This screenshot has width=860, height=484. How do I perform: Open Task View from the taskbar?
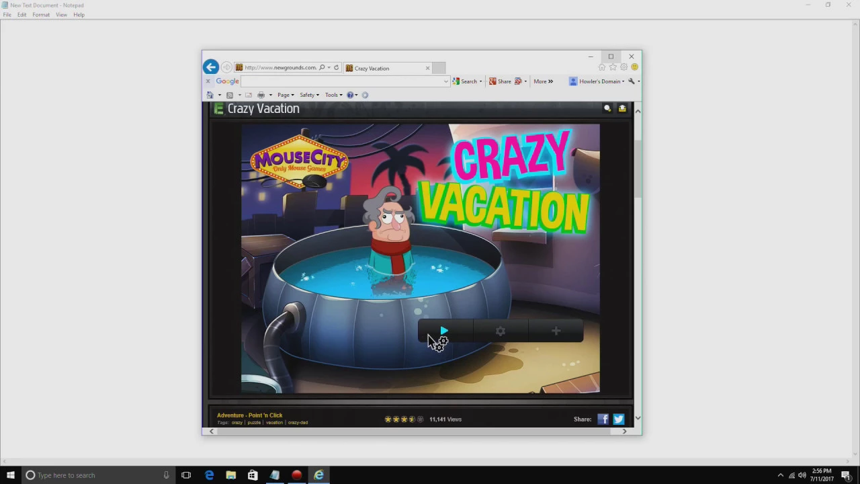(186, 475)
